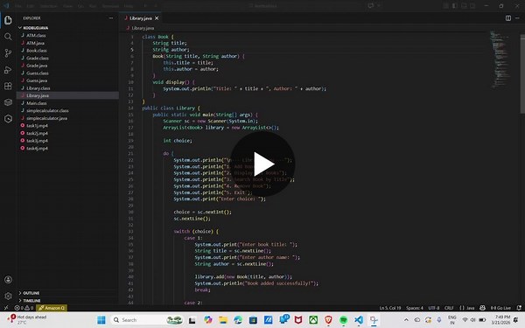
Task: Click the editor vertical scrollbar thumb
Action: click(522, 73)
